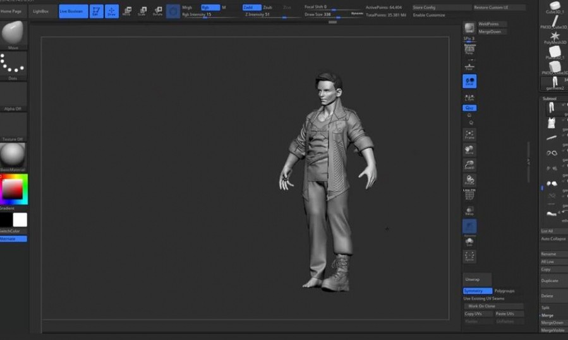This screenshot has width=568, height=340.
Task: Adjust the Z Intensity slider
Action: (272, 15)
